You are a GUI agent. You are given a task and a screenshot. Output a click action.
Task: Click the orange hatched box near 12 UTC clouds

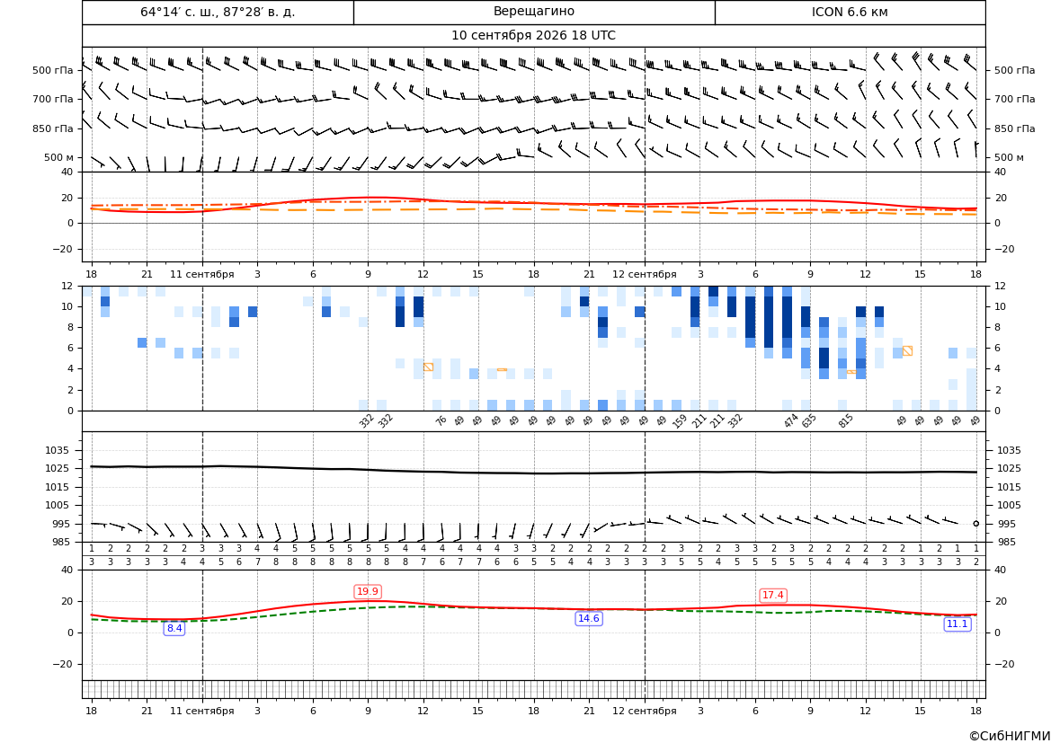428,367
